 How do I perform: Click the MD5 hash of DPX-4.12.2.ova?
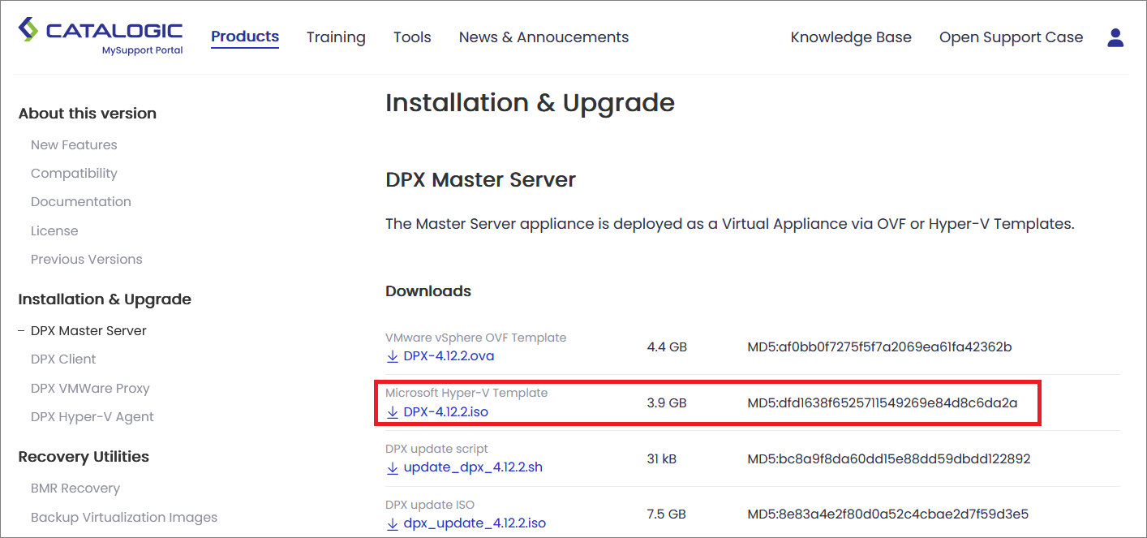pos(879,347)
